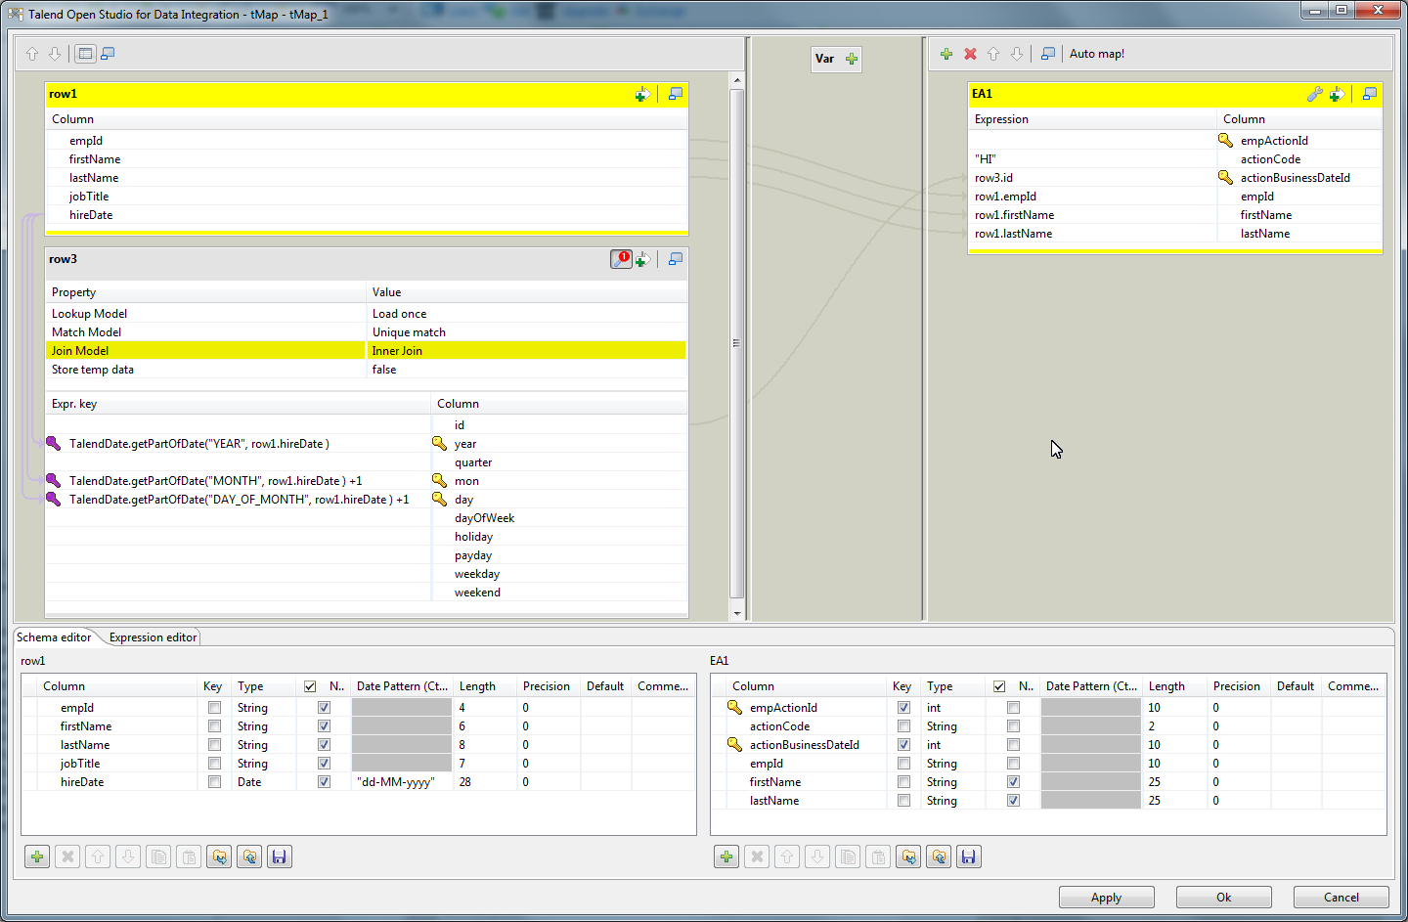Cancel the tMap editor dialog
This screenshot has height=922, width=1408.
(1341, 898)
